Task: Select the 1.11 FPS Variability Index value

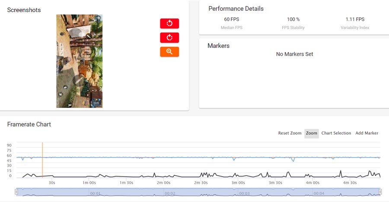Action: pyautogui.click(x=355, y=19)
